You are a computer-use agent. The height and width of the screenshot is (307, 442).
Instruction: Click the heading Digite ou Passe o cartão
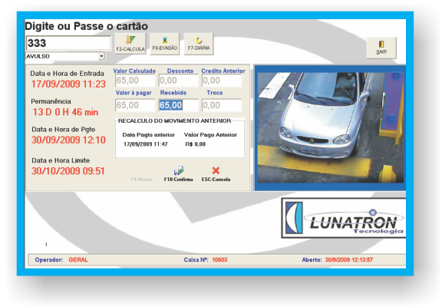click(86, 26)
